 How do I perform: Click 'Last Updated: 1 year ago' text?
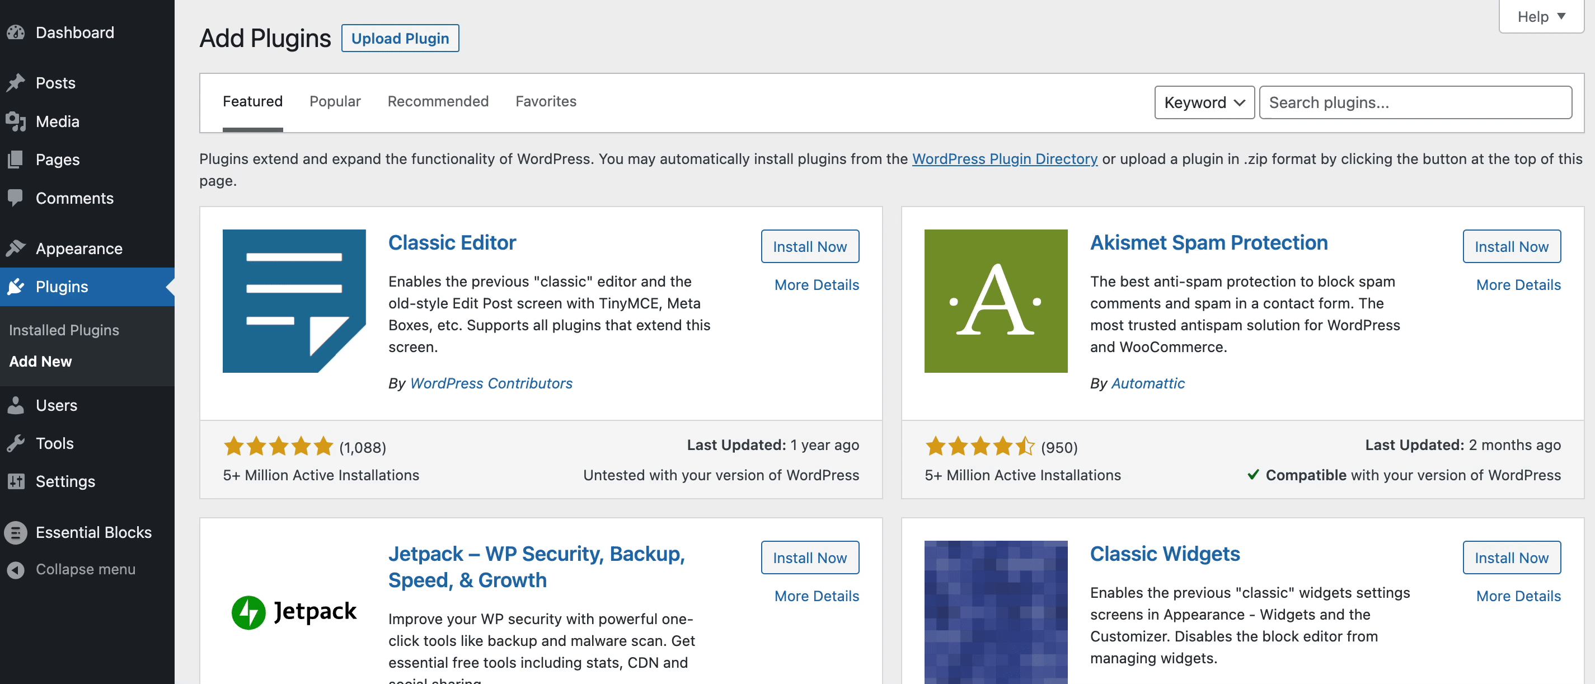(773, 445)
